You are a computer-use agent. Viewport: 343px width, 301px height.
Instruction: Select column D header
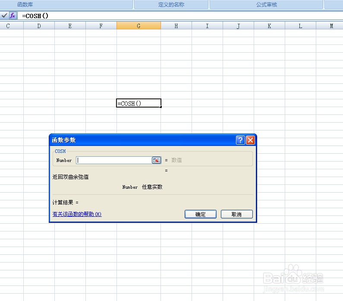(x=39, y=25)
